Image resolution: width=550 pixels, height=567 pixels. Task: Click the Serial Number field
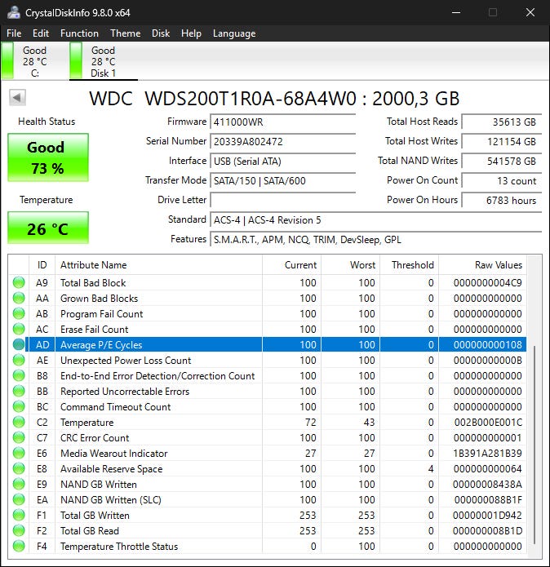click(283, 142)
